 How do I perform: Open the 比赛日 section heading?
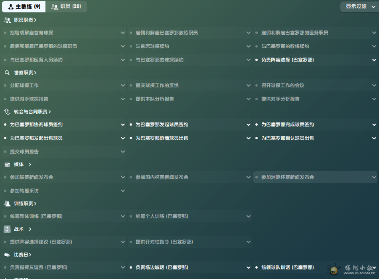tap(23, 255)
